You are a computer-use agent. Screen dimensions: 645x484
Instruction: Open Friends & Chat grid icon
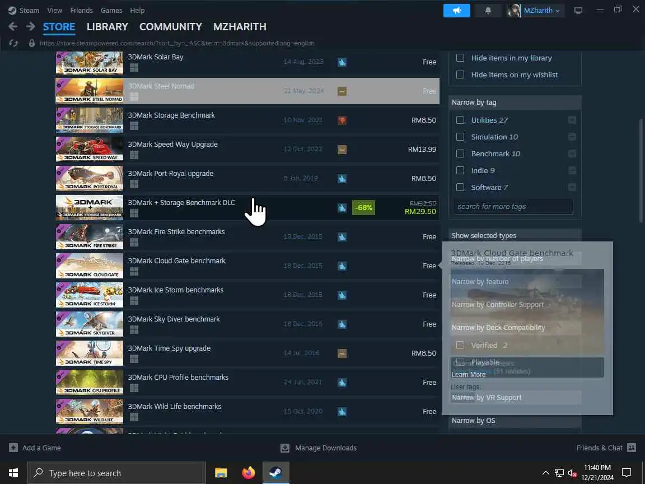(632, 448)
